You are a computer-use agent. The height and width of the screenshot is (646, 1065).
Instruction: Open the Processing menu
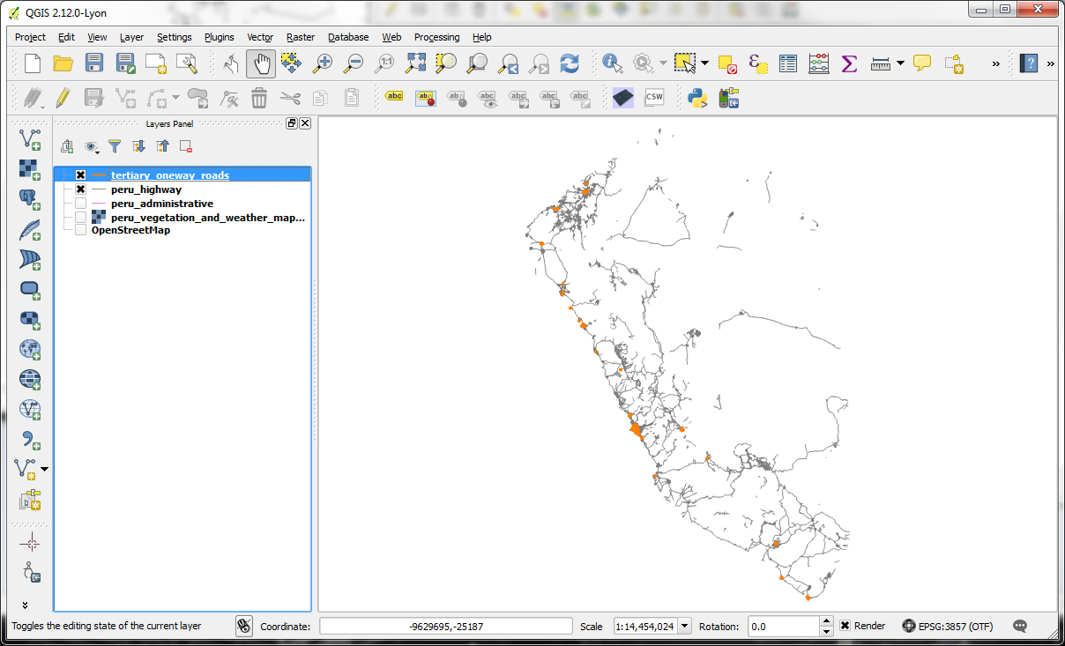click(436, 37)
